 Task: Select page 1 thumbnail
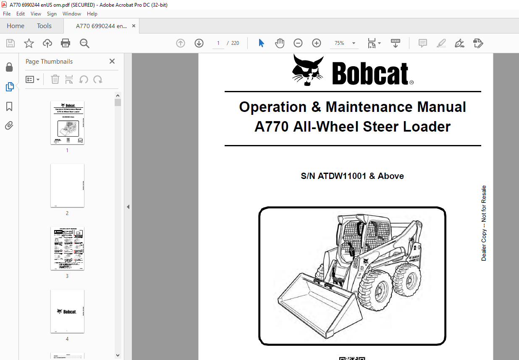click(67, 123)
